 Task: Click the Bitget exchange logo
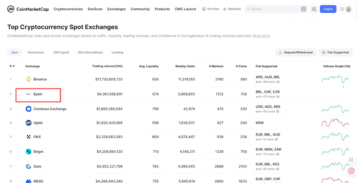[29, 151]
